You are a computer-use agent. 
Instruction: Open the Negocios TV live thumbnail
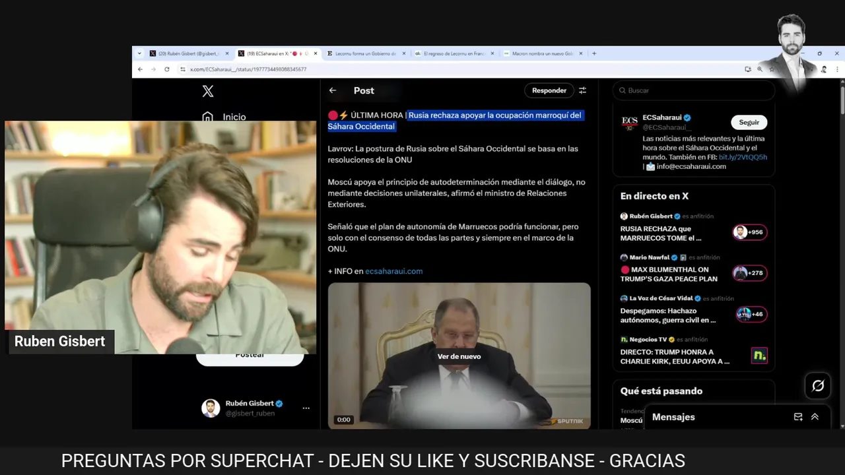coord(759,356)
